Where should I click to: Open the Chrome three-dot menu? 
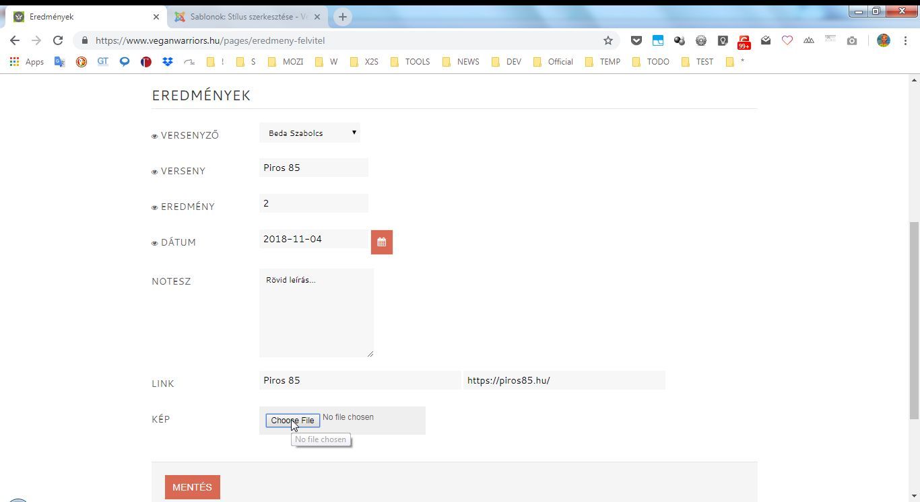905,40
